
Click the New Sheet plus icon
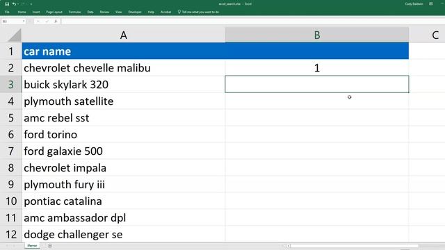click(50, 246)
